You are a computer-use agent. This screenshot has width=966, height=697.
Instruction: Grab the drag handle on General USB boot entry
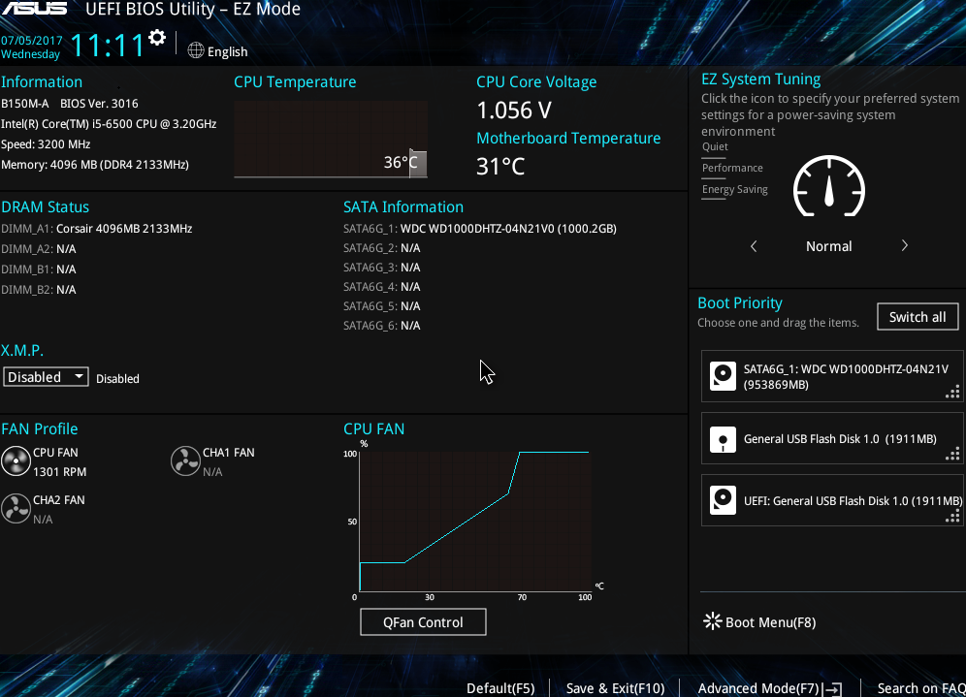952,454
